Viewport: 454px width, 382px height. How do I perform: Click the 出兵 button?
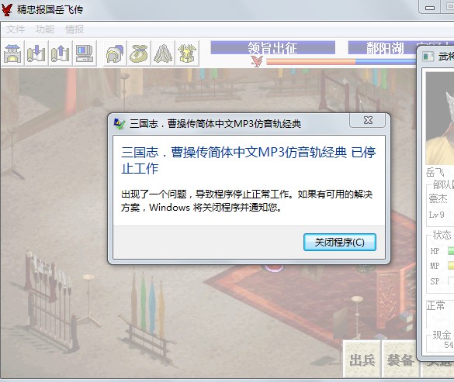point(362,360)
